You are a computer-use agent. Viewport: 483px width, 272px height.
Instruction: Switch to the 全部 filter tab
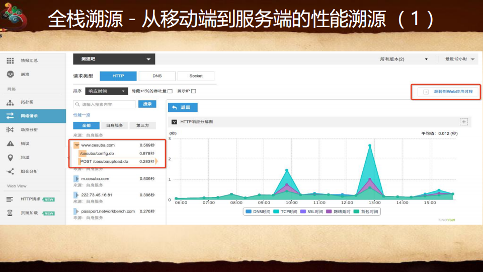pos(86,125)
